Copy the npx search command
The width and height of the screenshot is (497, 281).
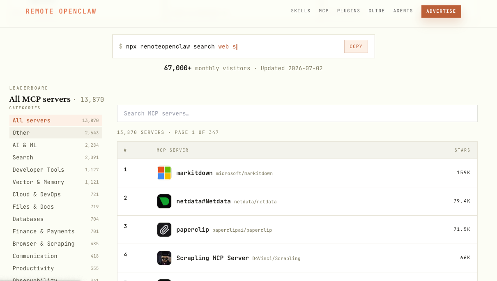[x=356, y=46]
